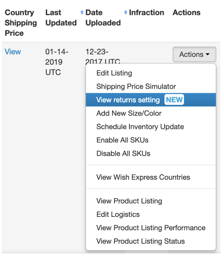Choose Disable All SKUs
This screenshot has width=221, height=254.
[x=123, y=153]
